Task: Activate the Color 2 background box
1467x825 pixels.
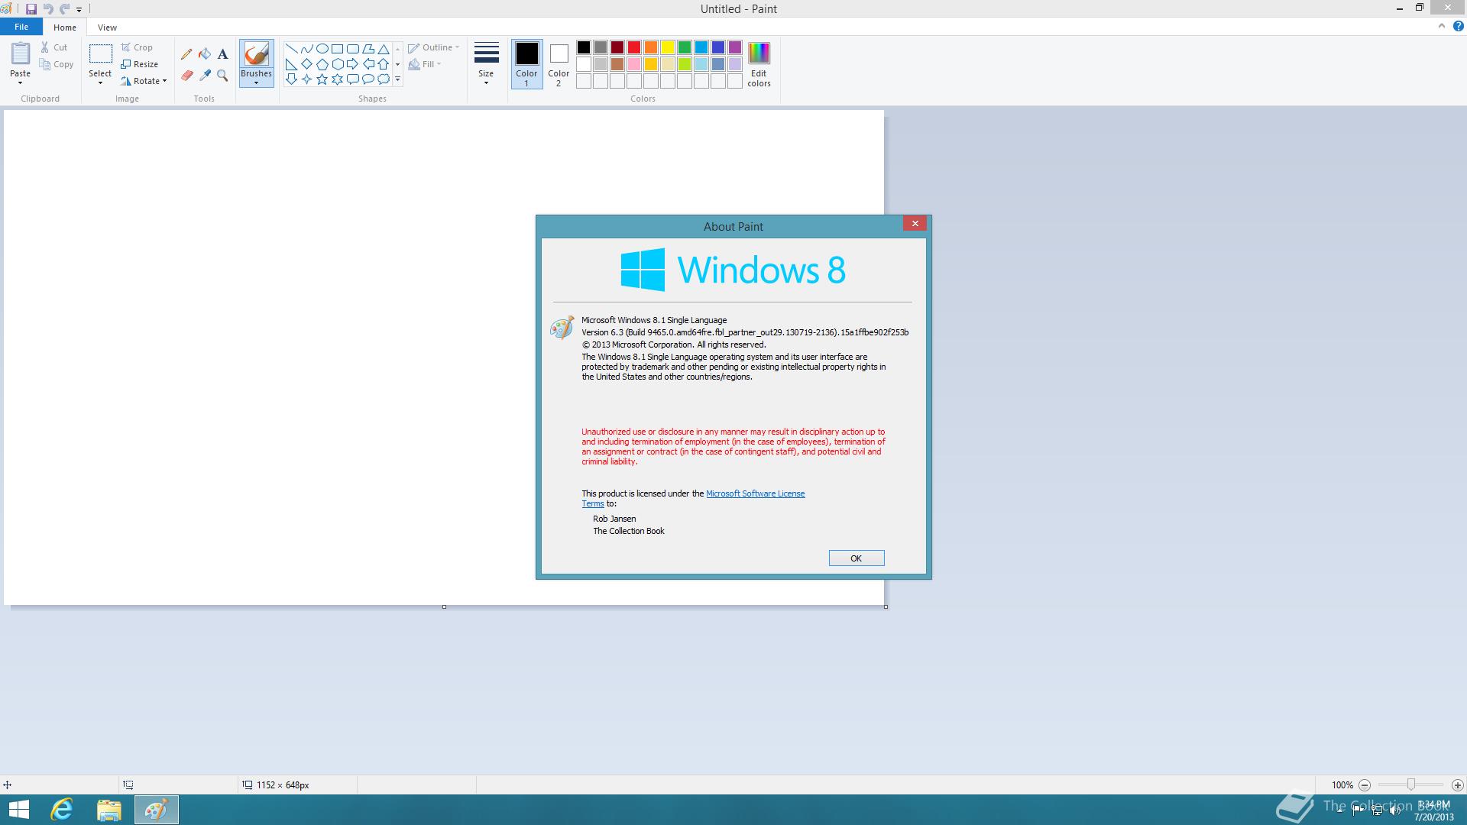Action: click(x=559, y=64)
